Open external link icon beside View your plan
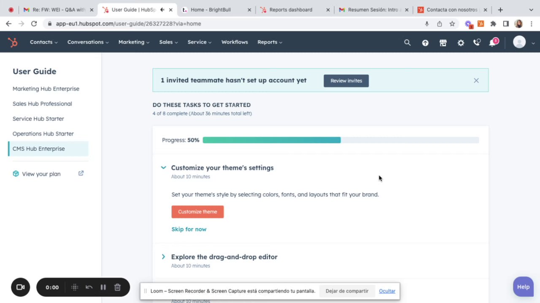The height and width of the screenshot is (303, 540). click(81, 173)
